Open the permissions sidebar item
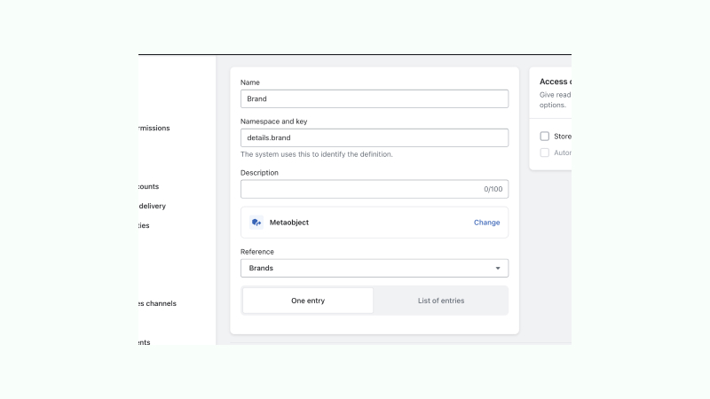 (x=154, y=128)
